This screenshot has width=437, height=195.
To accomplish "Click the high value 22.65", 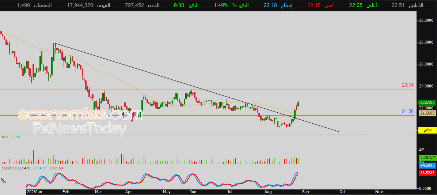I will pyautogui.click(x=356, y=5).
